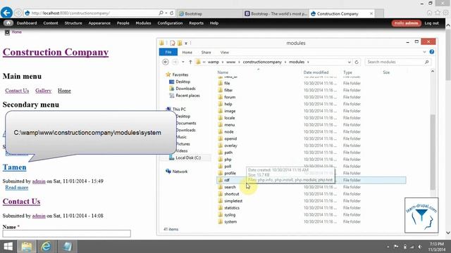Click inside the Name input field
Image resolution: width=451 pixels, height=253 pixels.
point(66,234)
